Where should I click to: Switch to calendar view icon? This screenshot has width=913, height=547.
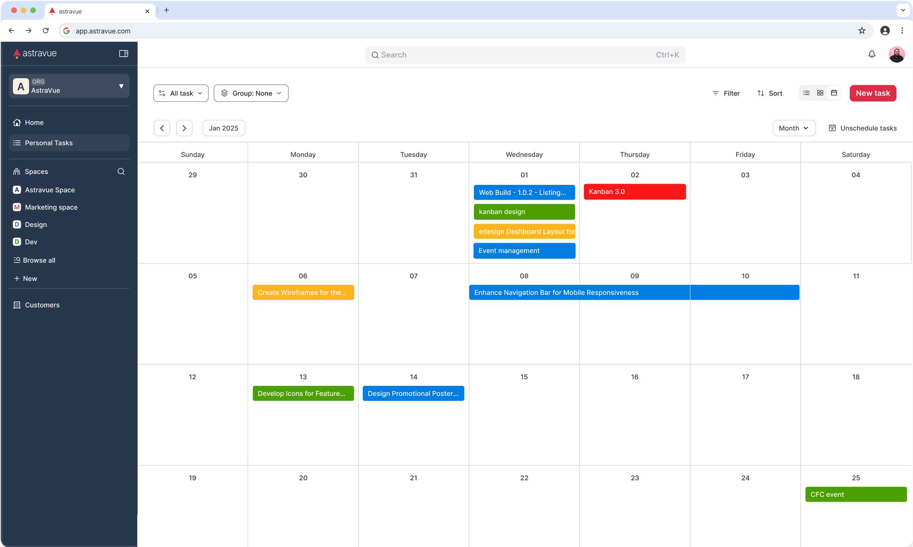coord(834,93)
